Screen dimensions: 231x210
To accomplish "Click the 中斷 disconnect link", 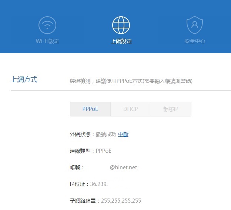I will point(123,134).
